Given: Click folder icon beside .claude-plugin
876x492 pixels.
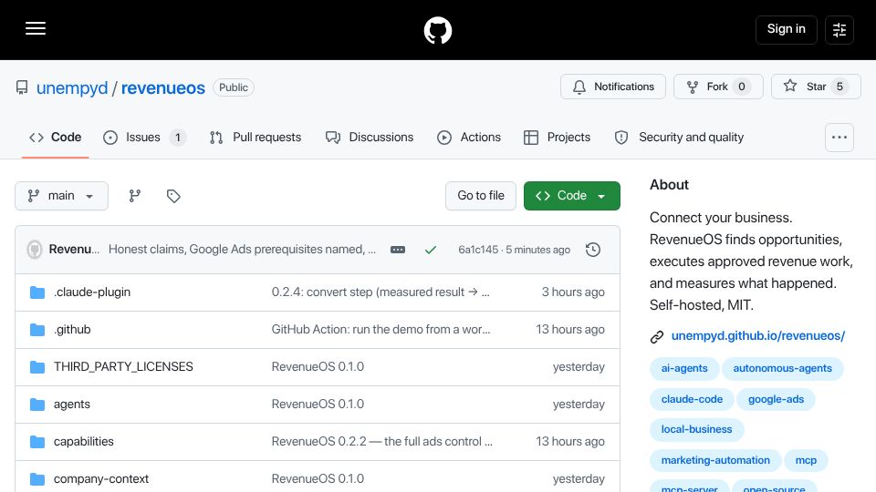Looking at the screenshot, I should [x=37, y=292].
